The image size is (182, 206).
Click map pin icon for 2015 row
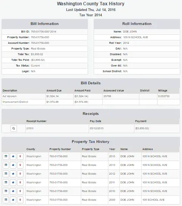(x=20, y=156)
